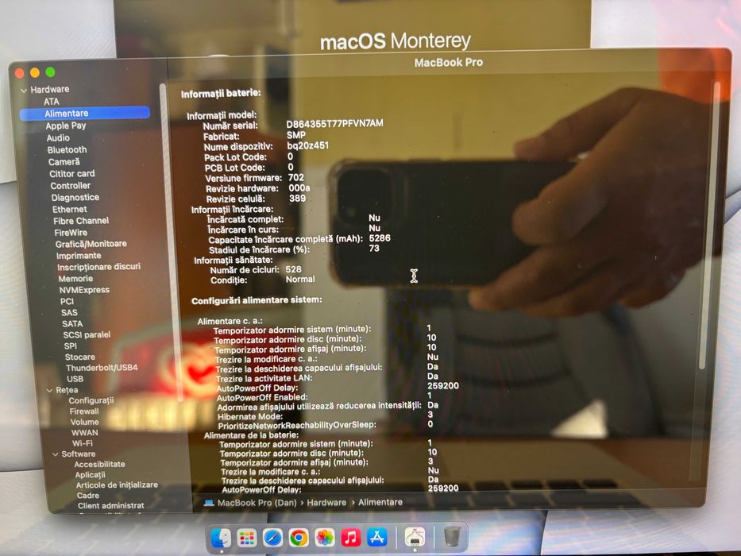Click the Condiție value Normal
The image size is (741, 556).
tap(300, 279)
